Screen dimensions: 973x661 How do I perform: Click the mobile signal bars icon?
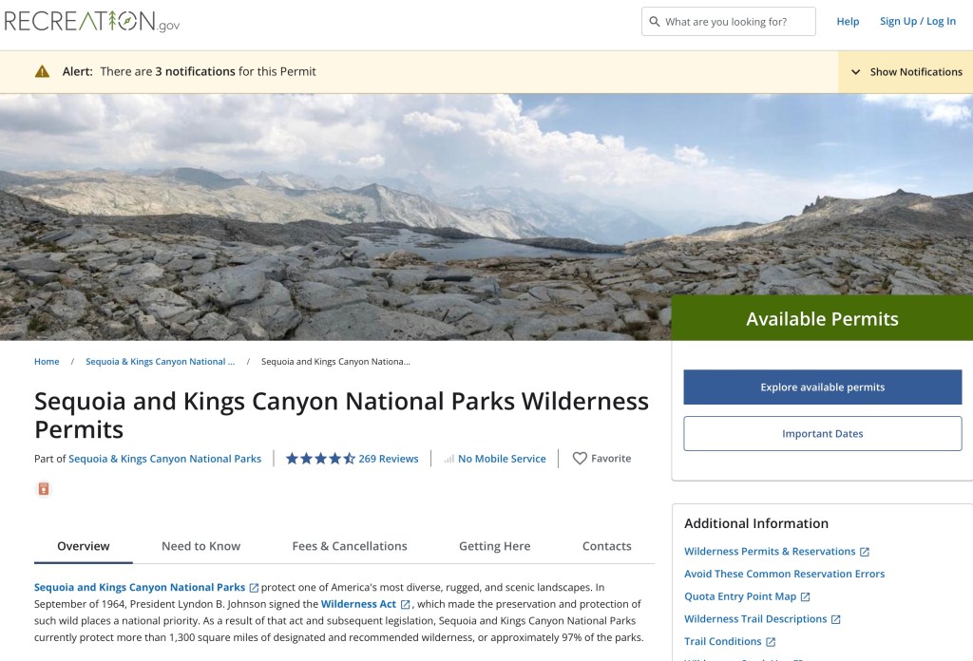[x=448, y=459]
